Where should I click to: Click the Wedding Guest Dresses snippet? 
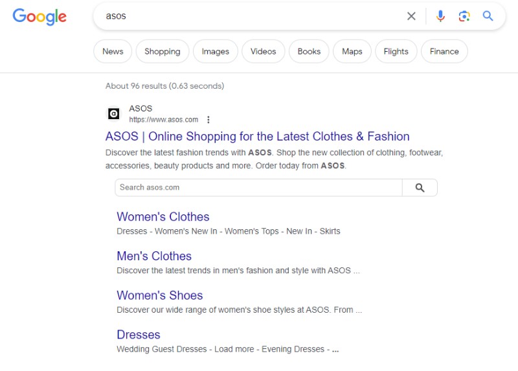[x=228, y=349]
